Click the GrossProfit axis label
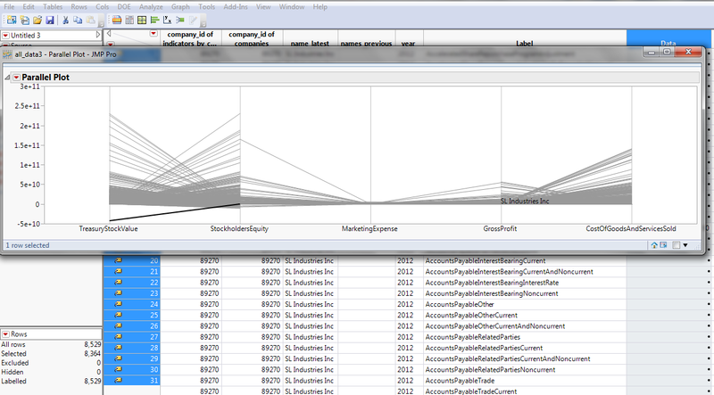This screenshot has width=714, height=395. click(500, 229)
